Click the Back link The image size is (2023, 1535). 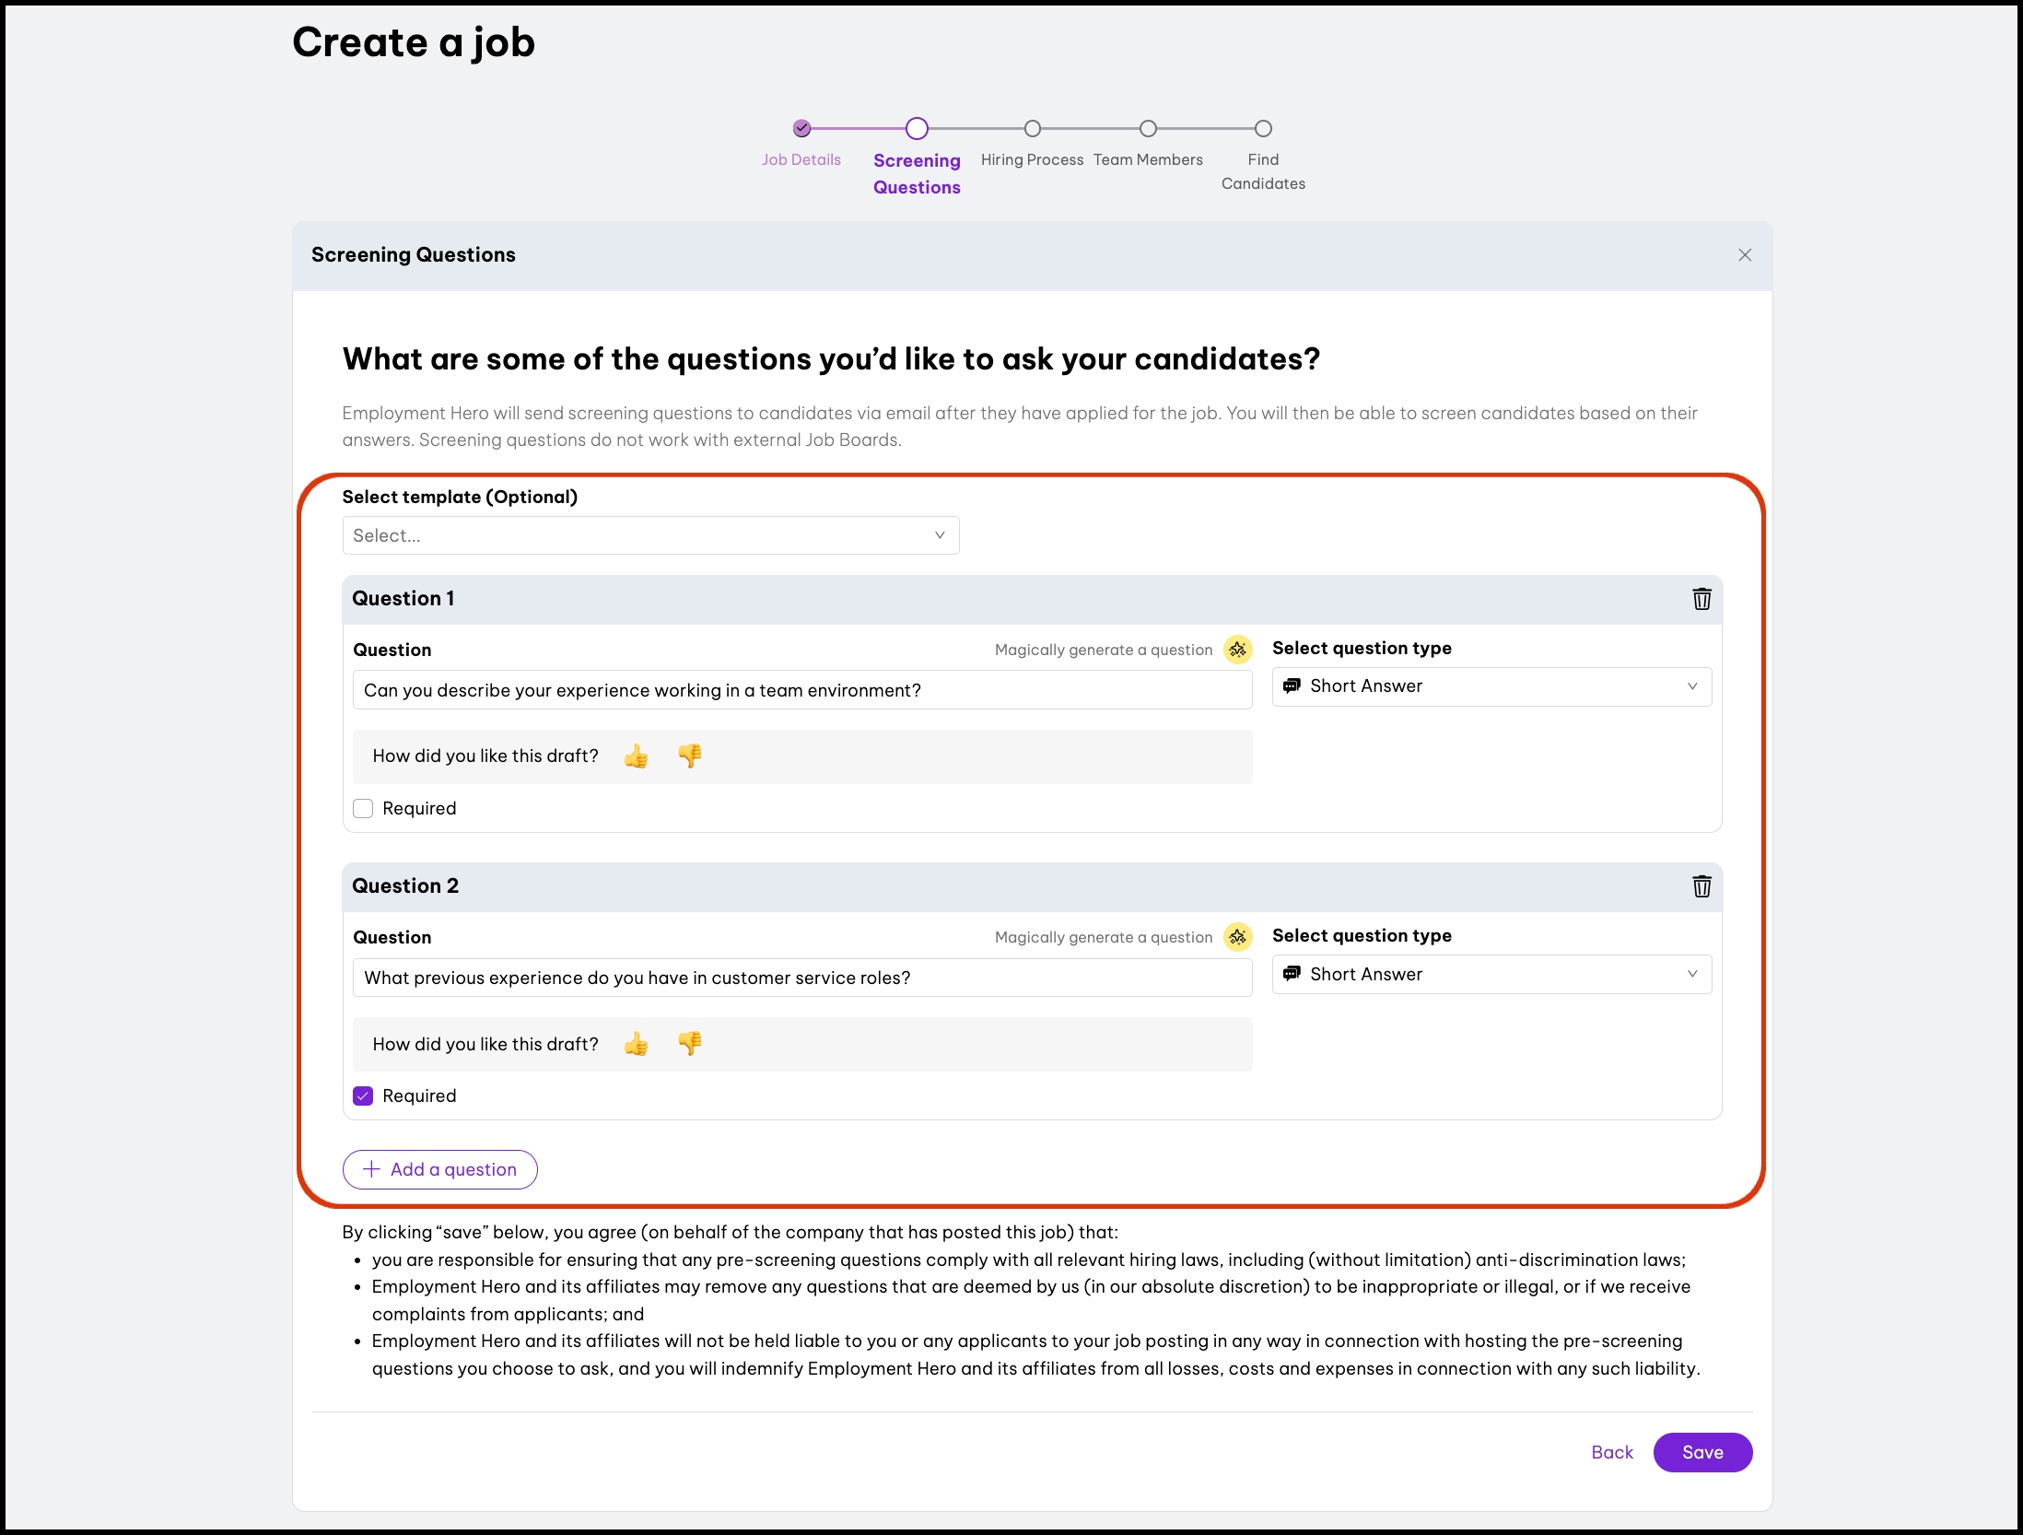[1611, 1453]
